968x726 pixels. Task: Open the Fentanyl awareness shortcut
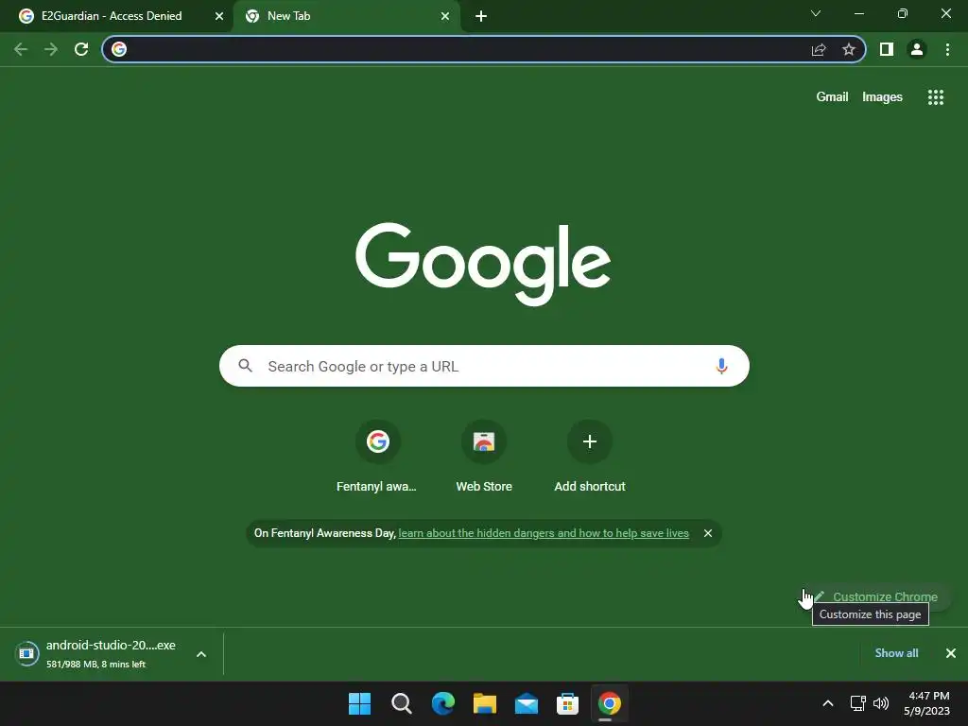[377, 457]
